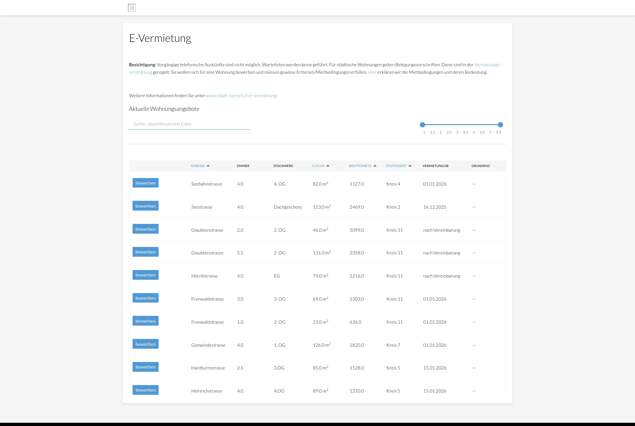
Task: Open the stadt-zuerich.ch e-vermietung link
Action: point(241,96)
